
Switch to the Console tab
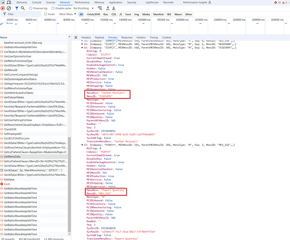pyautogui.click(x=37, y=2)
